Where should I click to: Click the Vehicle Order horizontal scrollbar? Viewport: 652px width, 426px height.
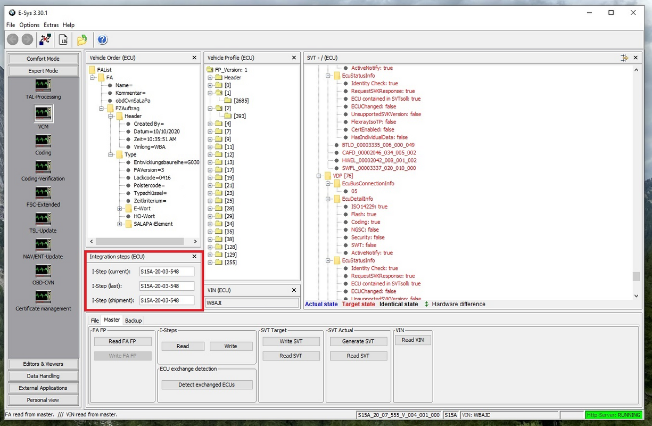click(139, 241)
